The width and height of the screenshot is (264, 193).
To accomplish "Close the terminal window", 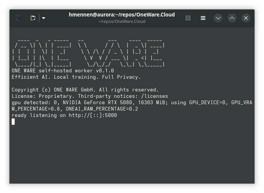I will [246, 18].
